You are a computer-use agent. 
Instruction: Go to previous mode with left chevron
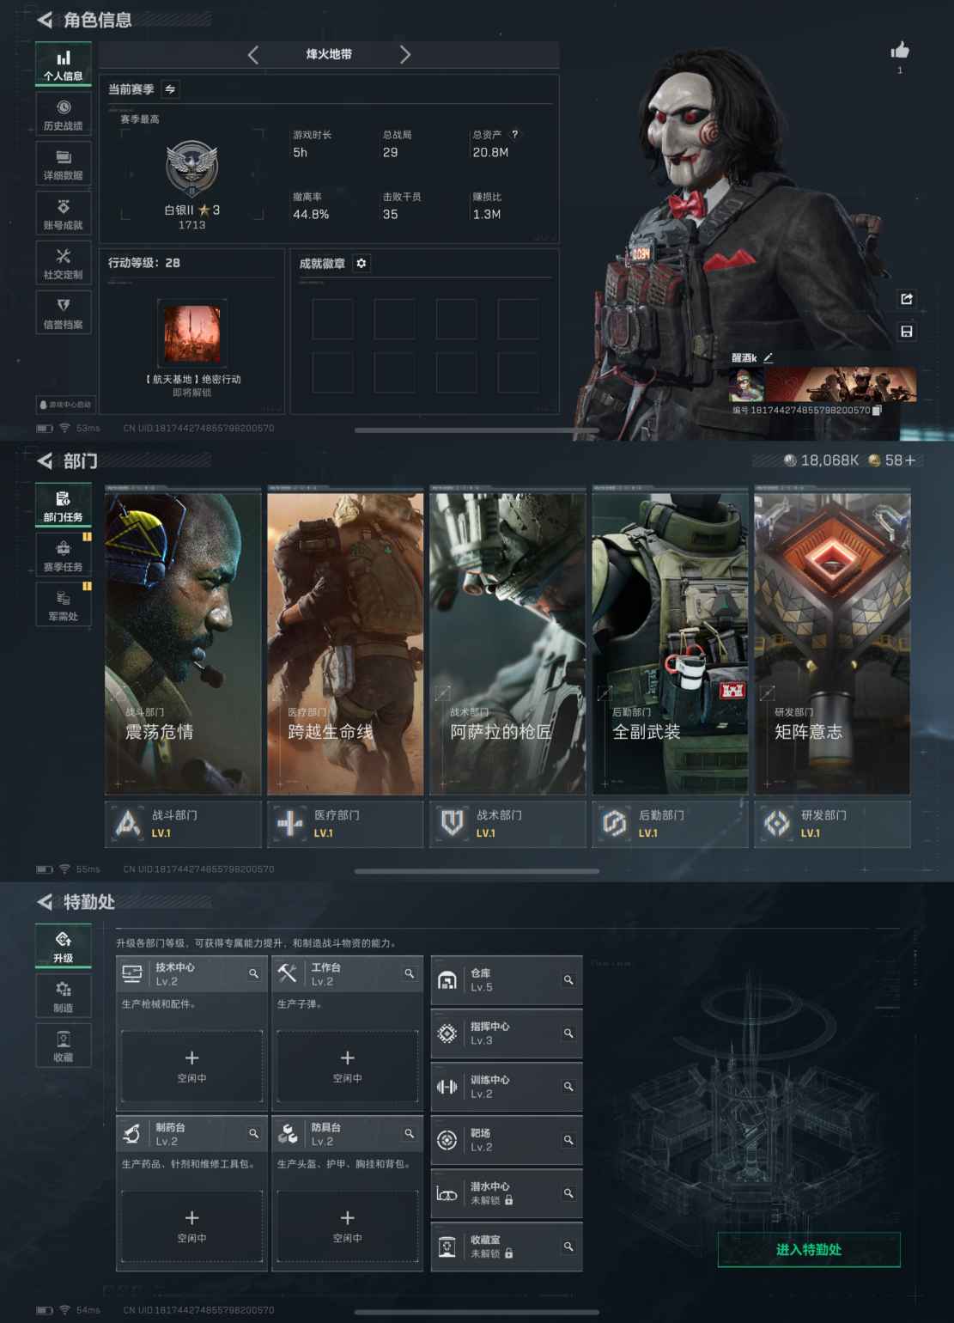[x=253, y=55]
